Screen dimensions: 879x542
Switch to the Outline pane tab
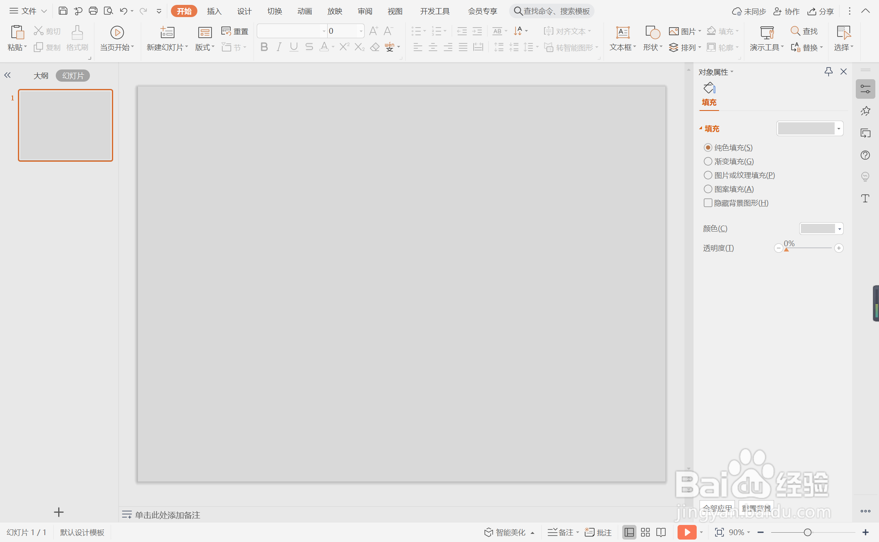click(41, 76)
